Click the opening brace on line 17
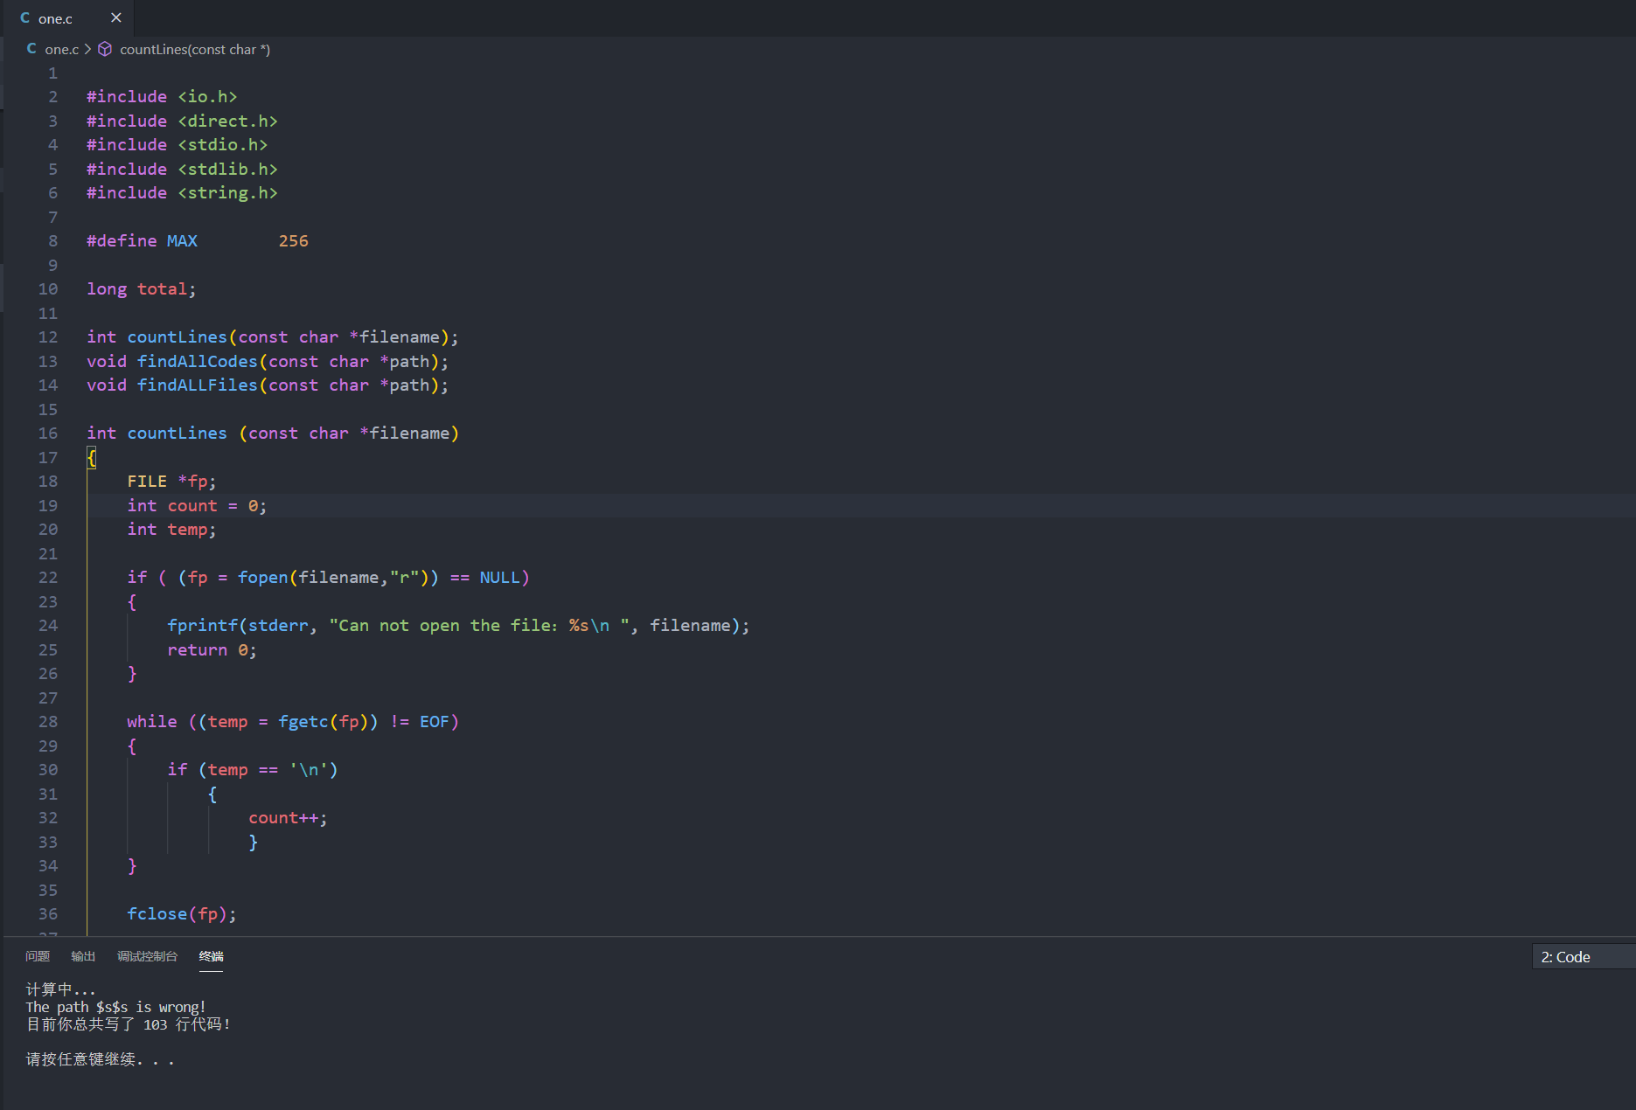Image resolution: width=1636 pixels, height=1110 pixels. click(x=91, y=457)
